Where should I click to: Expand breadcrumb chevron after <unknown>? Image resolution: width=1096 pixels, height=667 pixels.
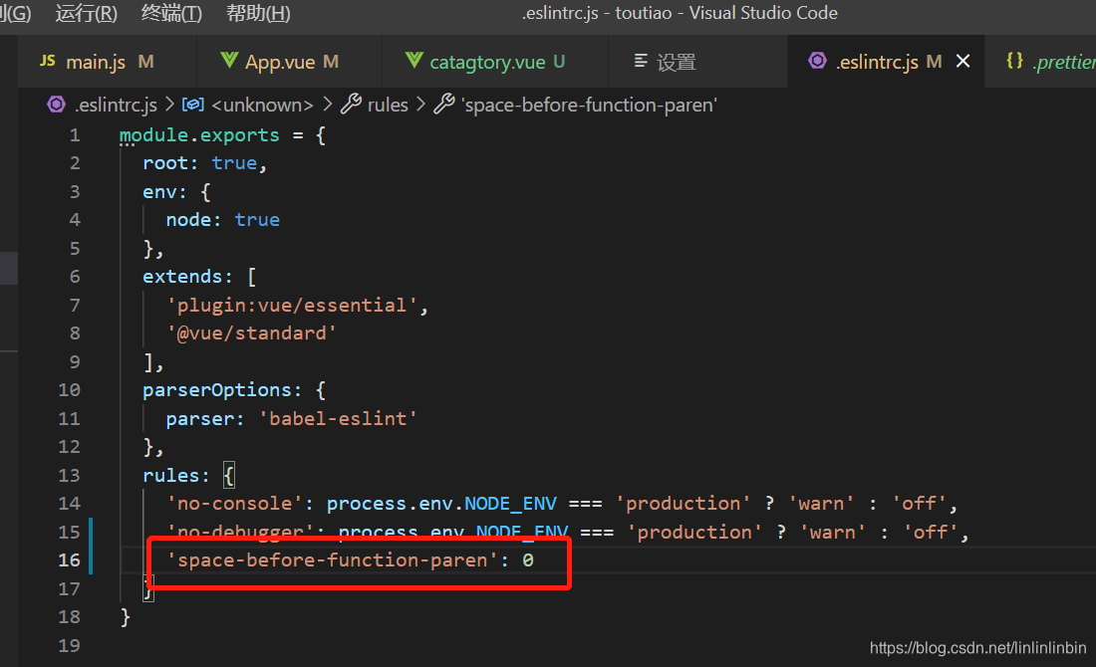327,105
